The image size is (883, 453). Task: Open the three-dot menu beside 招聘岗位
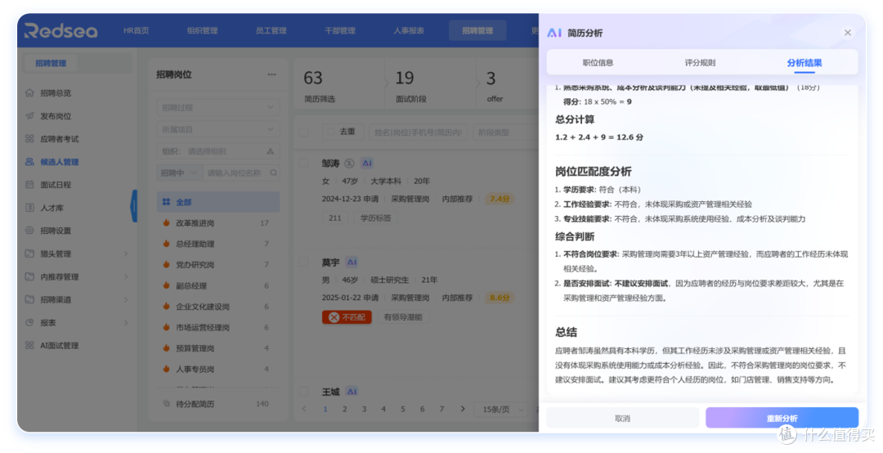coord(272,74)
